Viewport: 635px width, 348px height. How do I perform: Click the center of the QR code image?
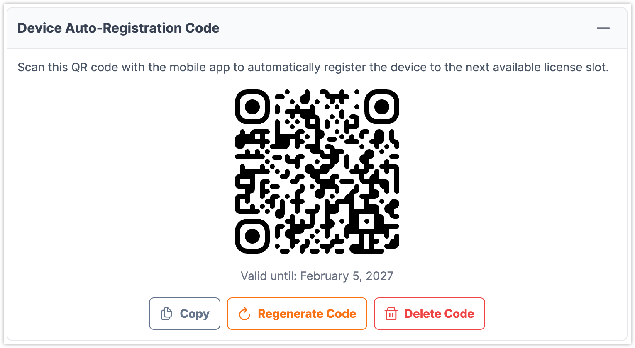pos(317,172)
